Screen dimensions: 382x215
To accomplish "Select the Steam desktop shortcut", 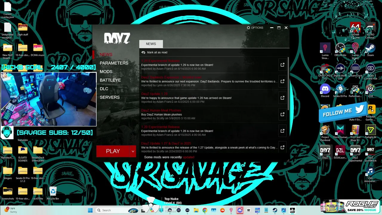I will tap(370, 50).
